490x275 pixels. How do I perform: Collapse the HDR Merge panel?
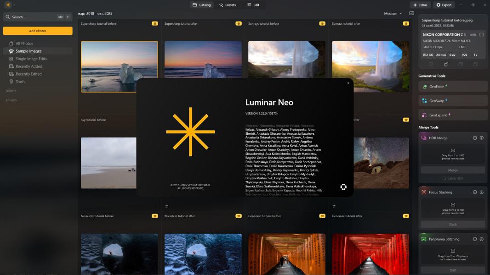coord(475,138)
